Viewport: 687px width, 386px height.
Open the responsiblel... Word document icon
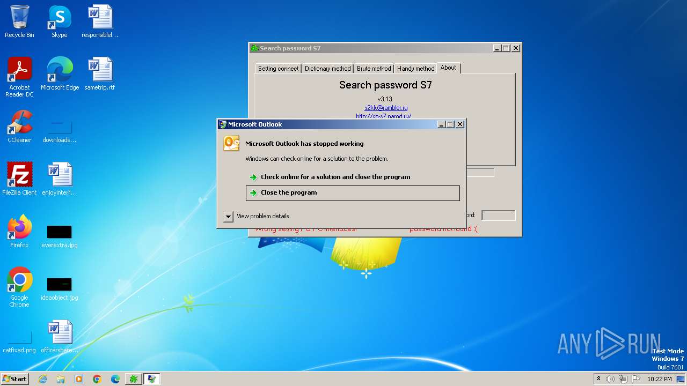100,21
